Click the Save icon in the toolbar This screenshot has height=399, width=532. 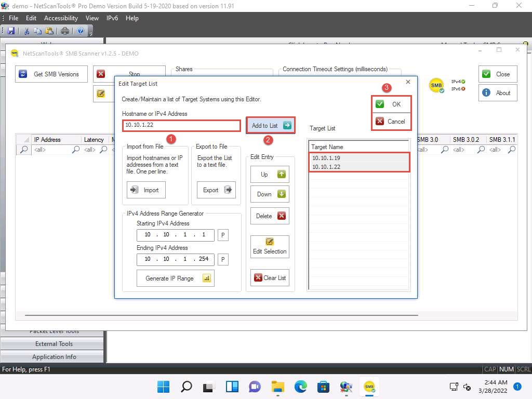coord(11,31)
